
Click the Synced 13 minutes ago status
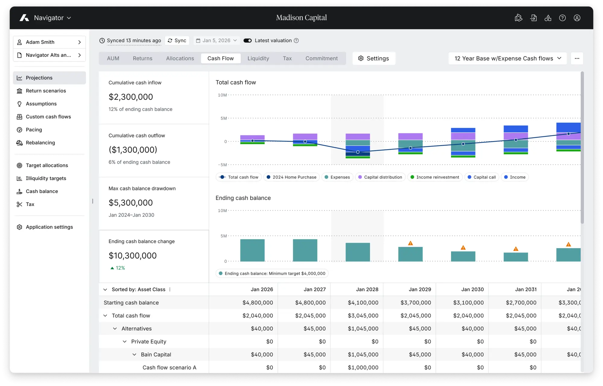(x=130, y=40)
